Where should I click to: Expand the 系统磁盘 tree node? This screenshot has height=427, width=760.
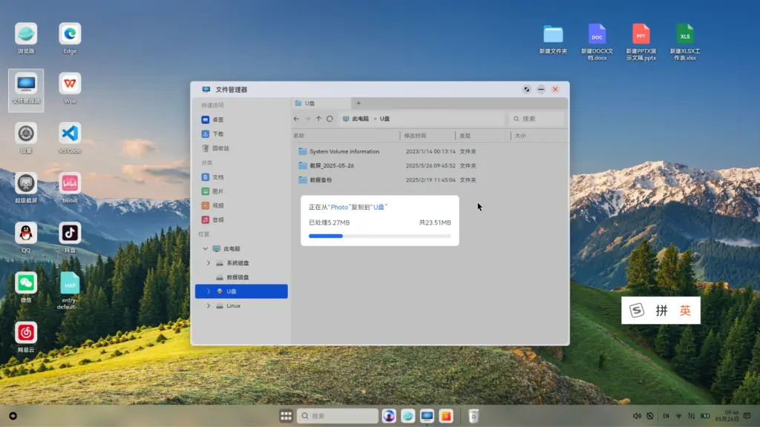point(209,263)
